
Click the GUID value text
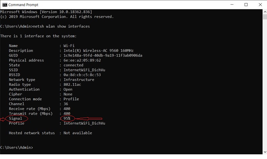[x=103, y=55]
